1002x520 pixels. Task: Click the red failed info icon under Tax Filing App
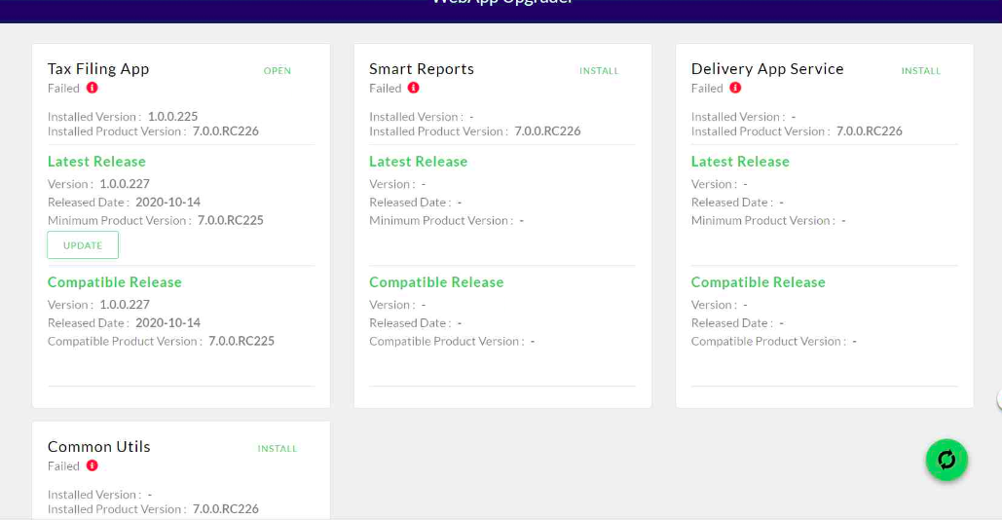pos(93,88)
